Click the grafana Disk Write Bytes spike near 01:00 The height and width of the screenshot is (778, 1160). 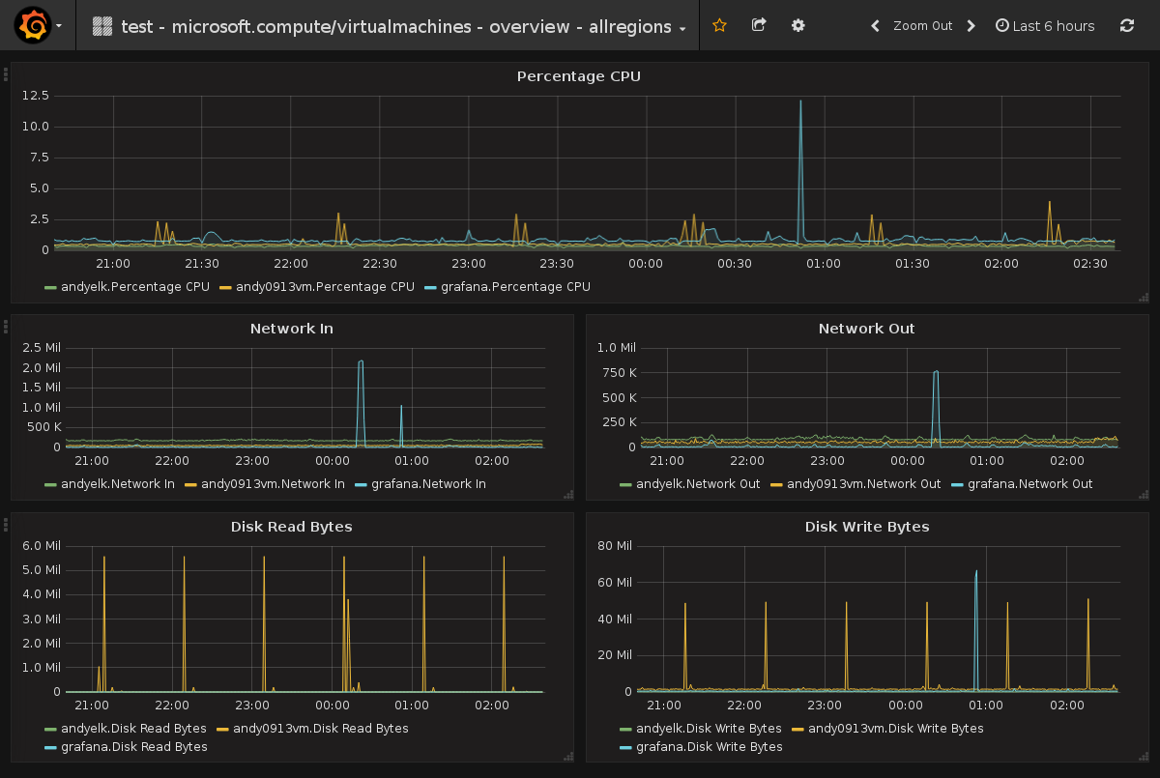(x=976, y=572)
